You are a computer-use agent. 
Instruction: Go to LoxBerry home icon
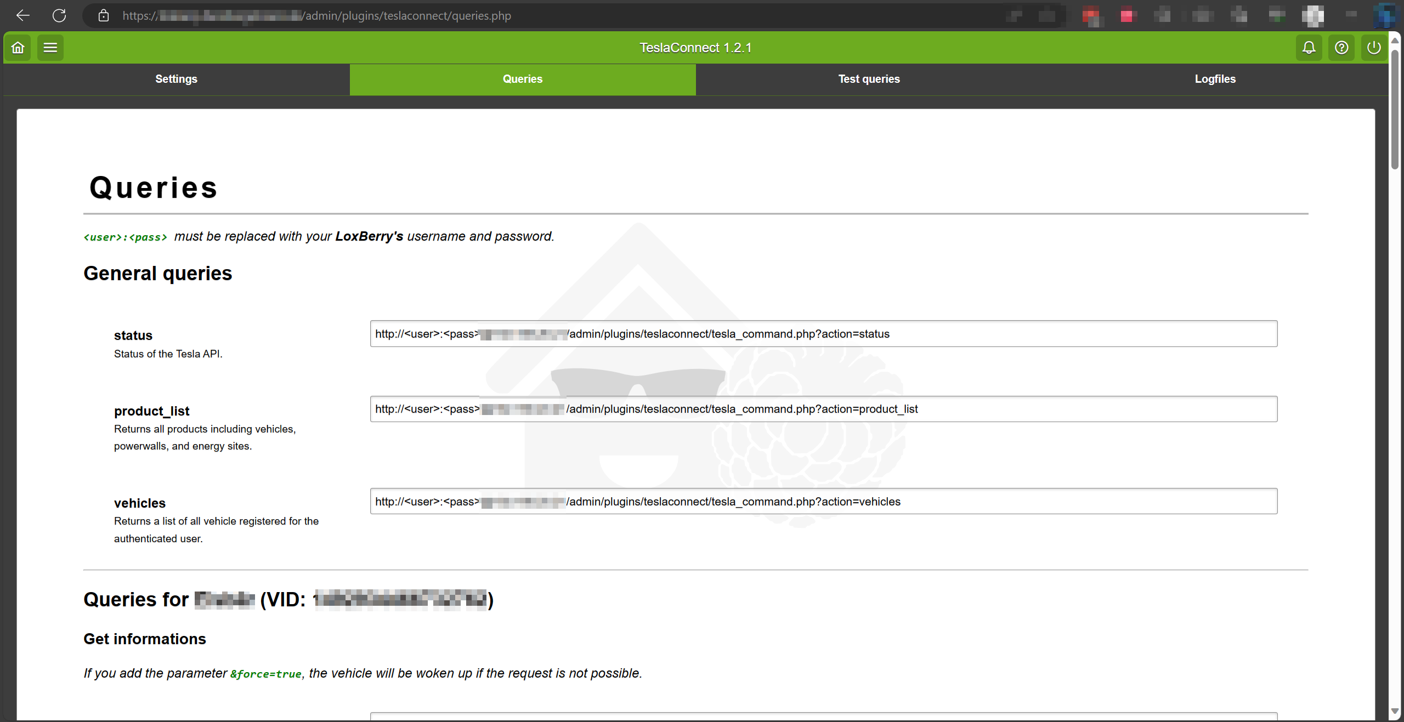(x=18, y=48)
